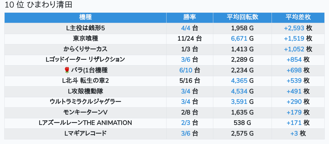Viewport: 329px width, 144px height.
Task: Select L攻殻機動隊 in the table
Action: pos(85,91)
